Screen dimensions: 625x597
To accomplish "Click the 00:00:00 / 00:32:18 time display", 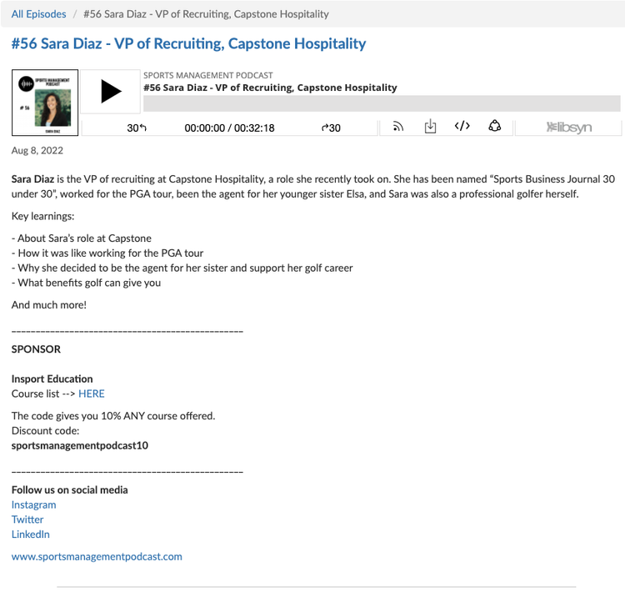I will click(x=229, y=128).
